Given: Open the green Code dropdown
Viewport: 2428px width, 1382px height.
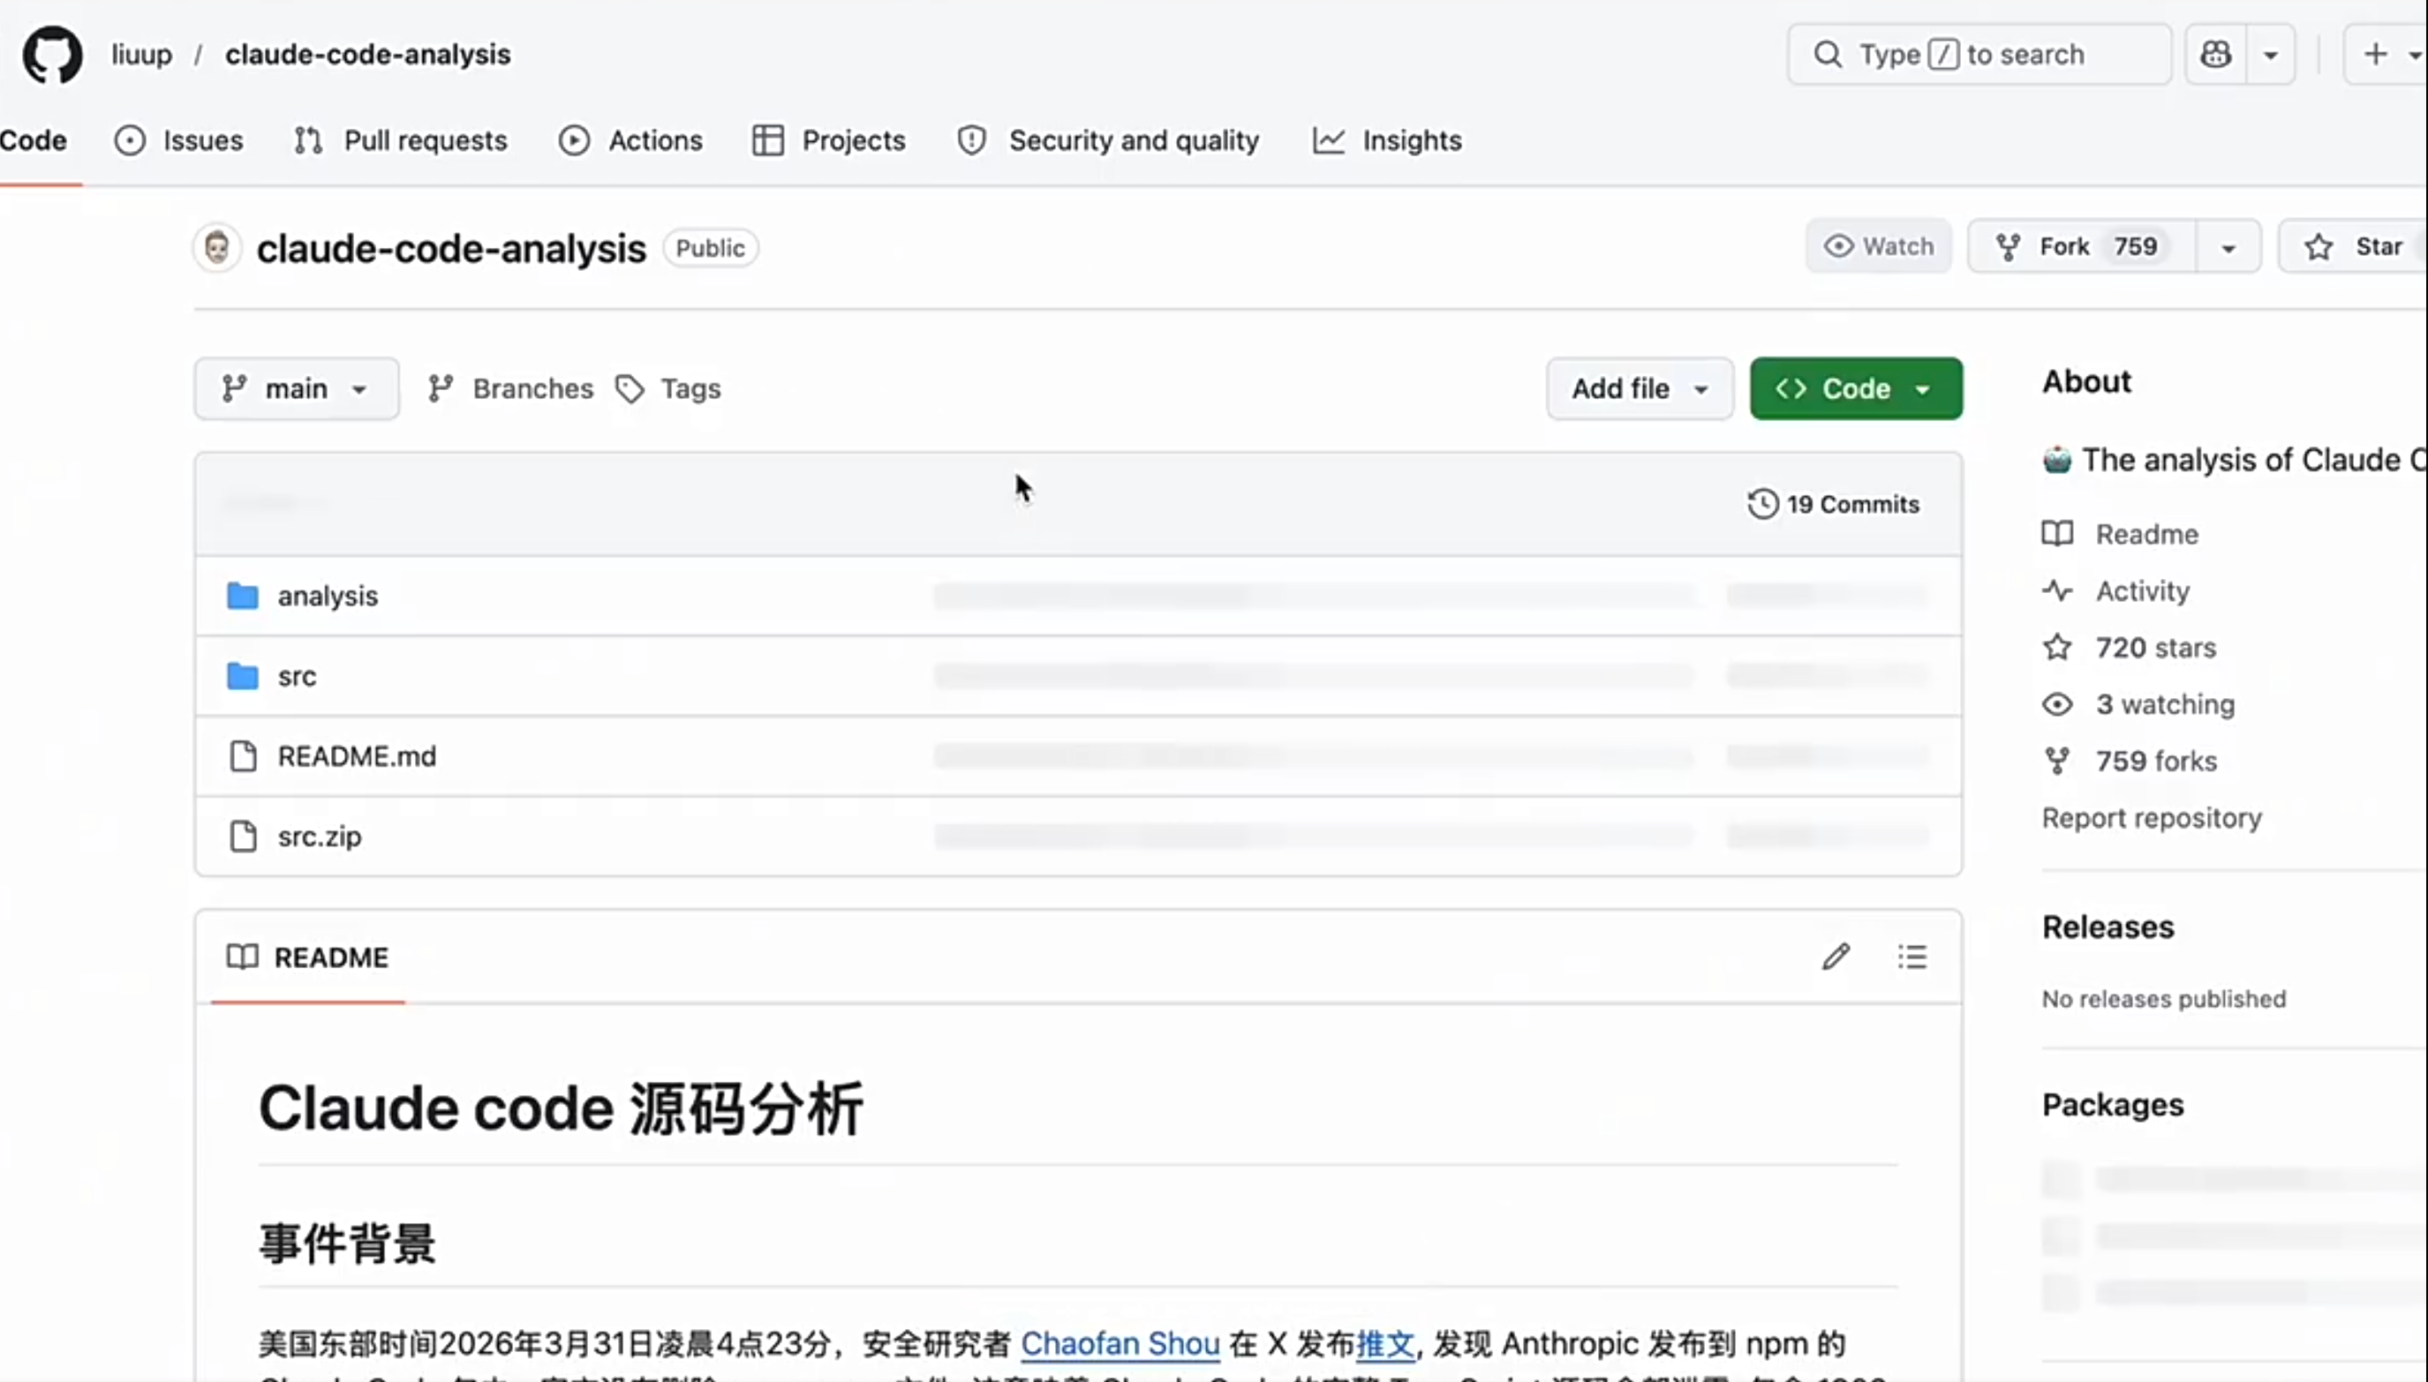Looking at the screenshot, I should pyautogui.click(x=1855, y=389).
